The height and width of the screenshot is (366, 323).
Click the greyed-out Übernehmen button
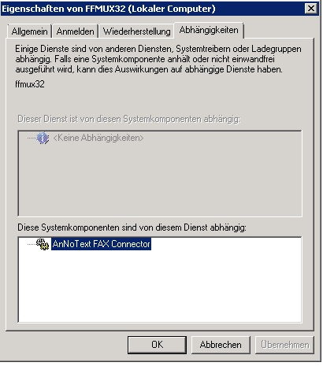[x=284, y=345]
